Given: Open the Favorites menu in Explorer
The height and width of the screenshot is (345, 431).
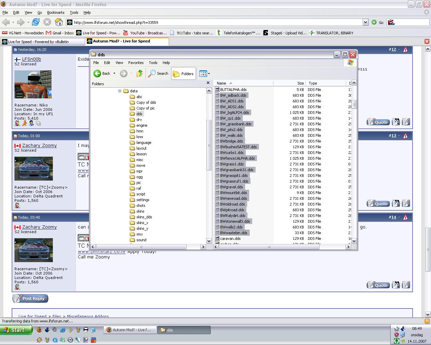Looking at the screenshot, I should coord(136,63).
